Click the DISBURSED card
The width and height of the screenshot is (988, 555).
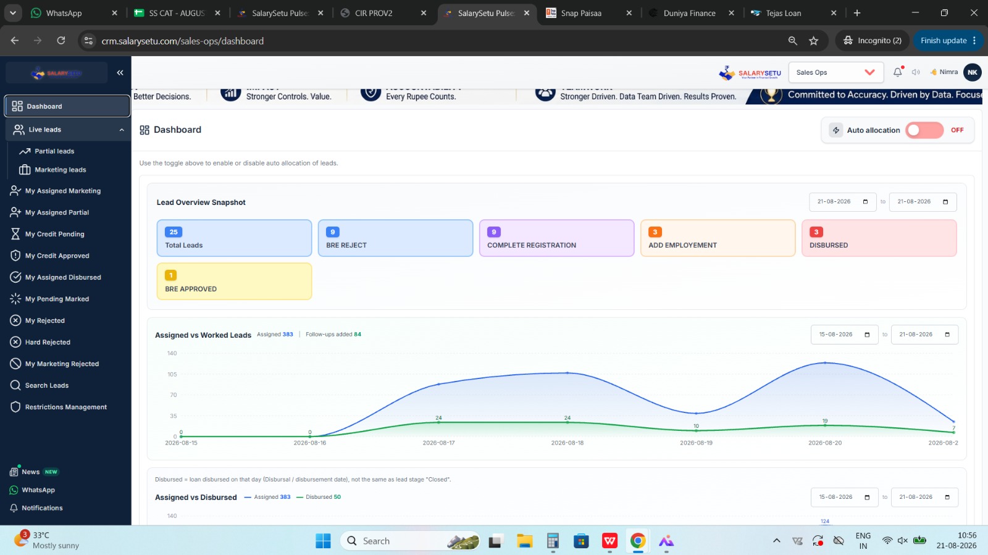(x=879, y=238)
